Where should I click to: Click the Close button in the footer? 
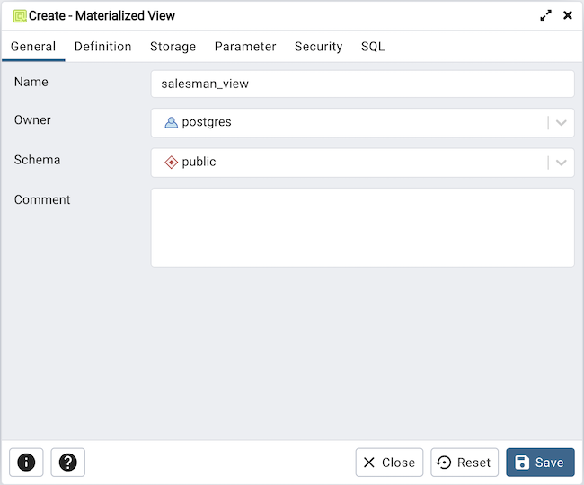389,463
